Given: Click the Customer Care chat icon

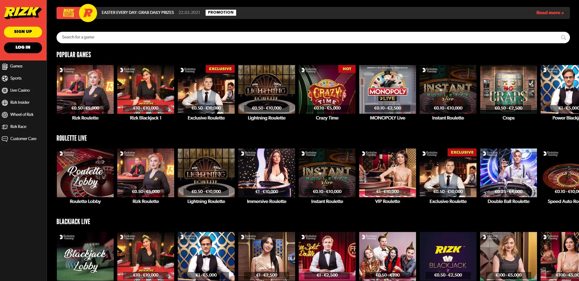Looking at the screenshot, I should 5,139.
